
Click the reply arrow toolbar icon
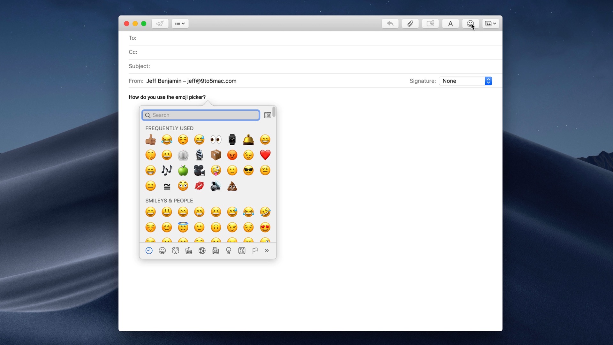point(390,23)
